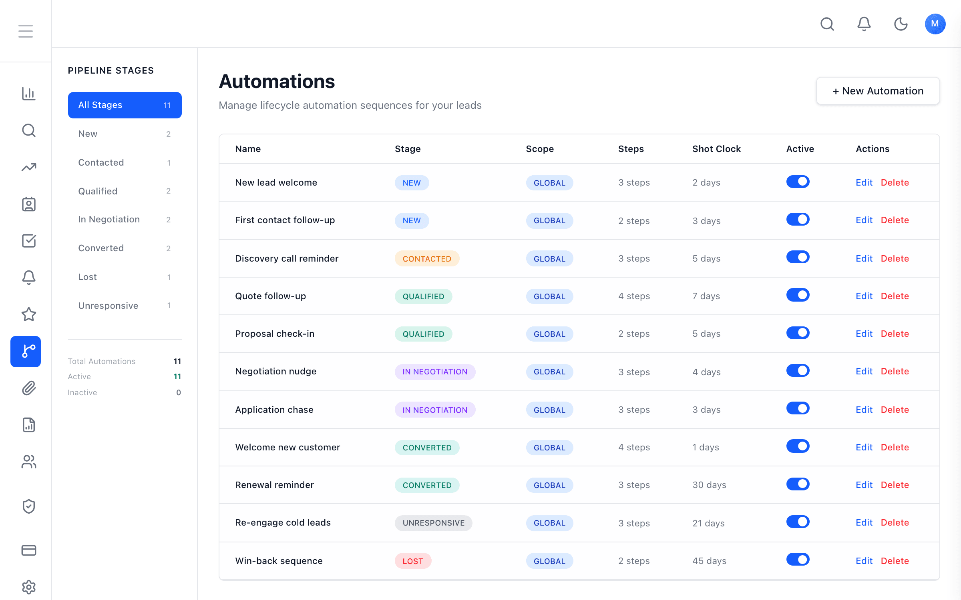This screenshot has height=600, width=961.
Task: Open the tasks checkbox icon in sidebar
Action: click(28, 241)
